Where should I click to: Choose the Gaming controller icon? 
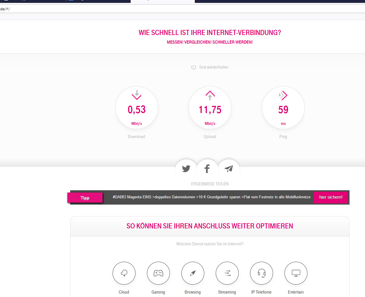point(158,273)
